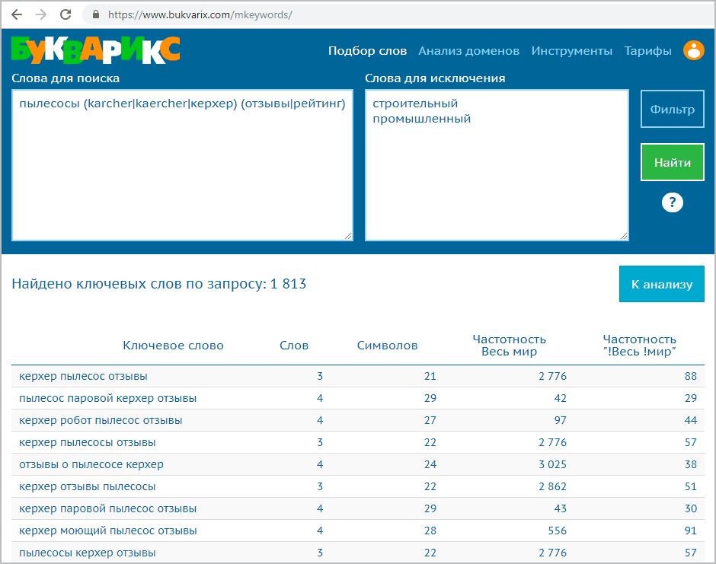Click the bukvarix.com URL in address bar
The width and height of the screenshot is (716, 564).
200,14
